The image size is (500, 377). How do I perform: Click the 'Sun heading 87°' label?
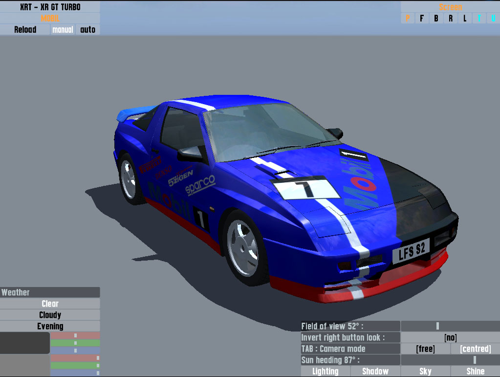coord(350,360)
